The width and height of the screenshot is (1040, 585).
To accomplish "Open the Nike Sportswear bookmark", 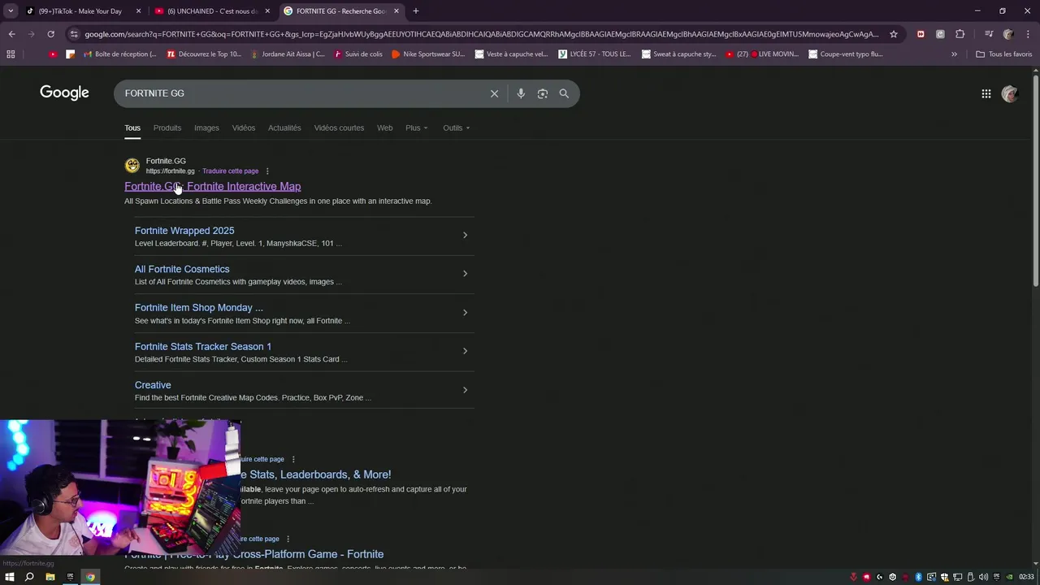I will pos(428,54).
